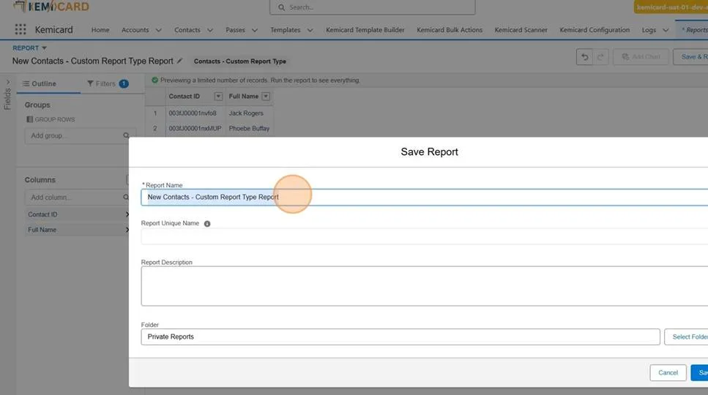Viewport: 708px width, 395px height.
Task: Click the Folder field showing Private Reports
Action: [400, 336]
